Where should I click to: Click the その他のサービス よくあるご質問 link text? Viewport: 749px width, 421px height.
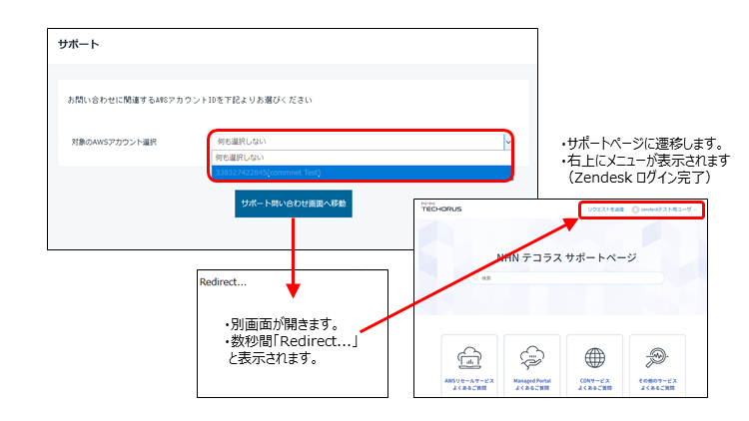657,384
